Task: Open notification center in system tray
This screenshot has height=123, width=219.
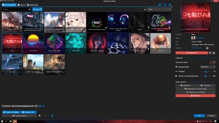Action: tap(215, 121)
